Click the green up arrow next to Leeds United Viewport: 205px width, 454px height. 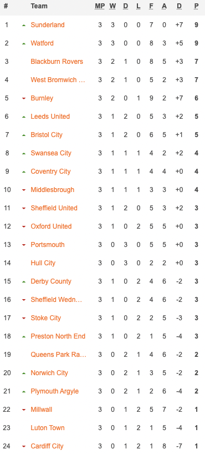[24, 117]
